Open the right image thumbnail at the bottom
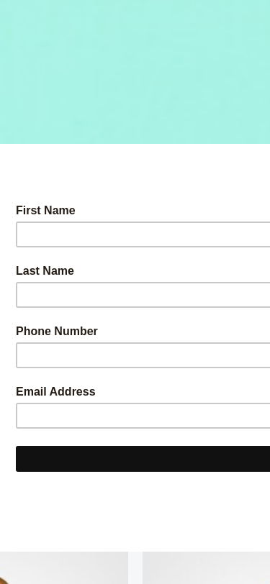This screenshot has width=270, height=584. (x=206, y=568)
